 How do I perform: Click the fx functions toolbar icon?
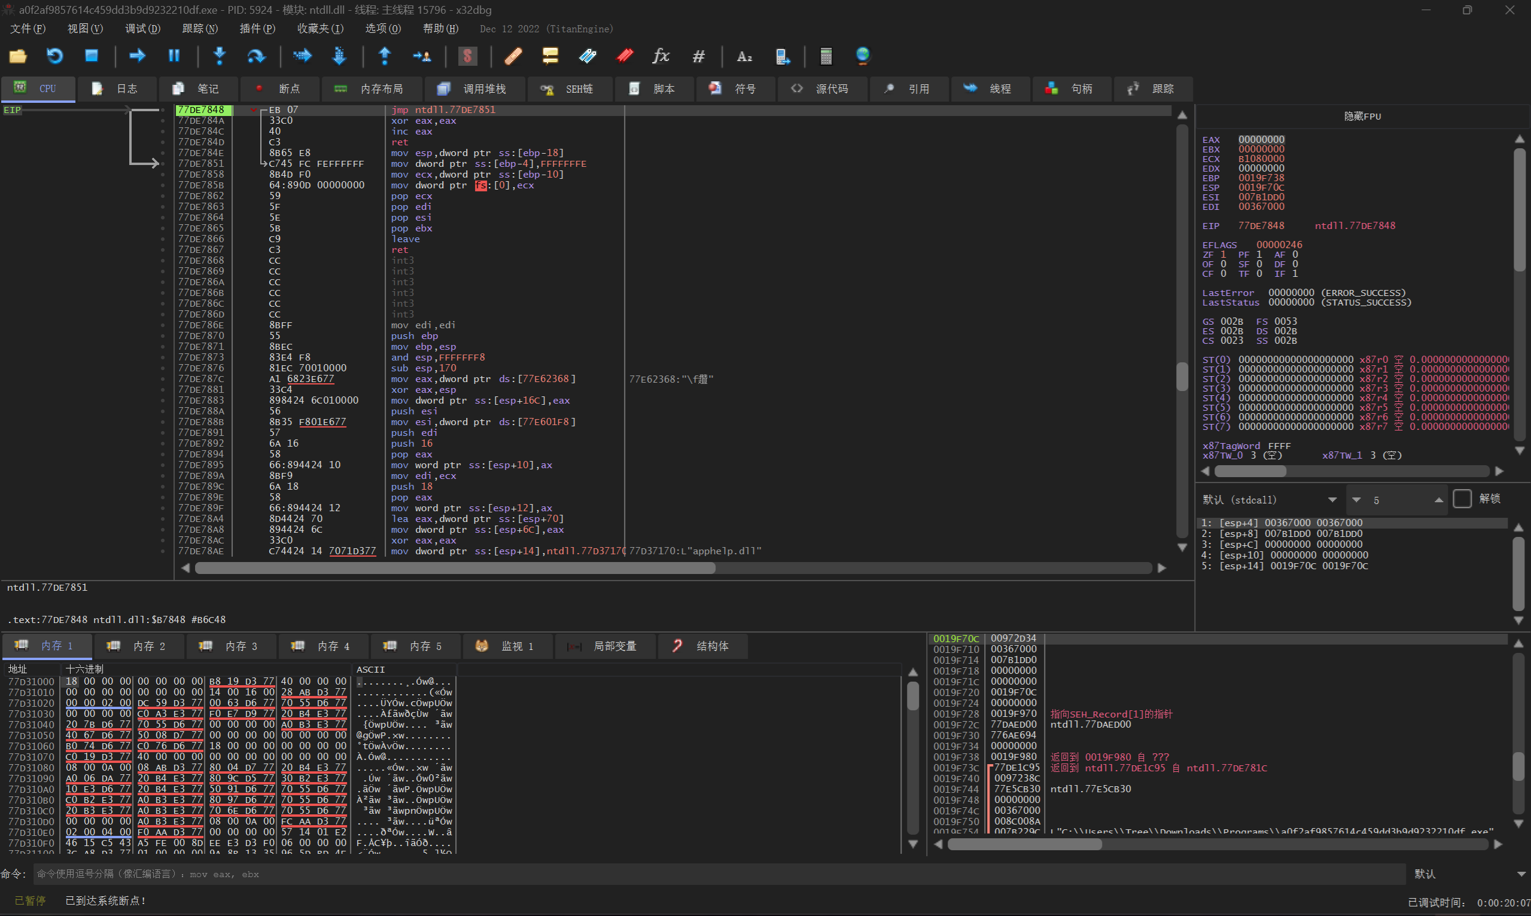click(x=661, y=56)
